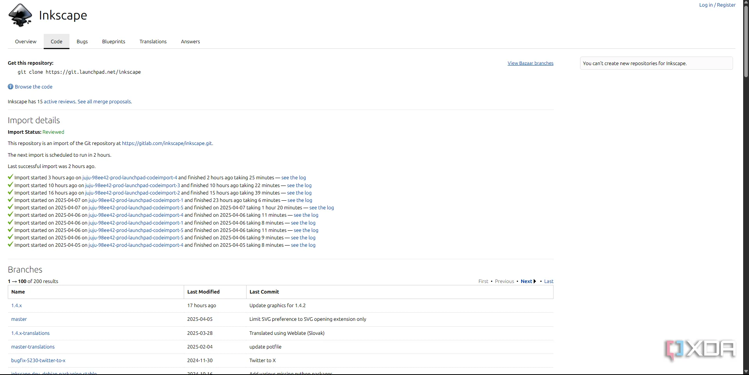Open the Blueprints tab
749x375 pixels.
pos(114,42)
